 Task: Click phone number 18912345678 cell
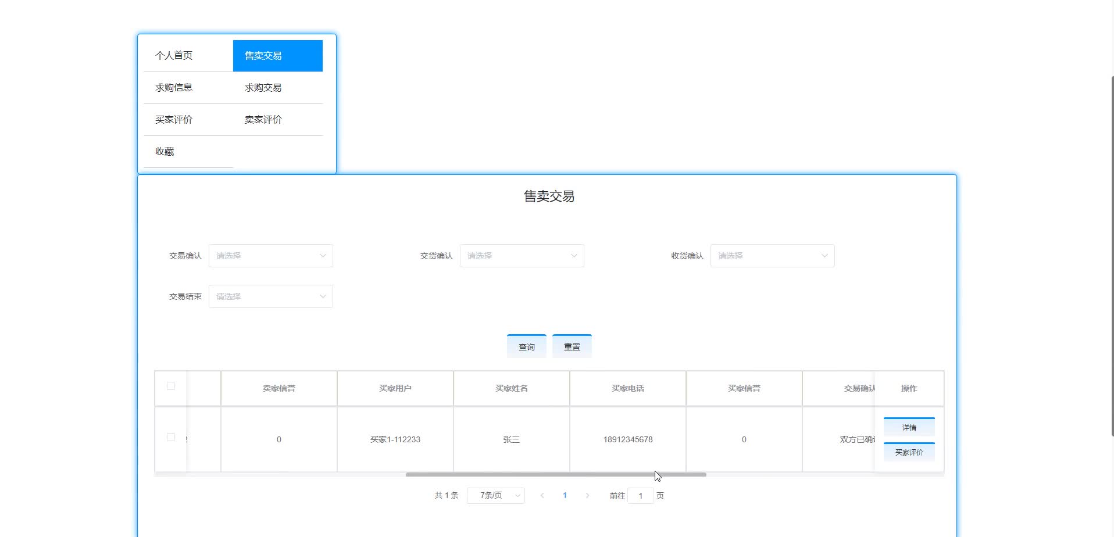[628, 439]
